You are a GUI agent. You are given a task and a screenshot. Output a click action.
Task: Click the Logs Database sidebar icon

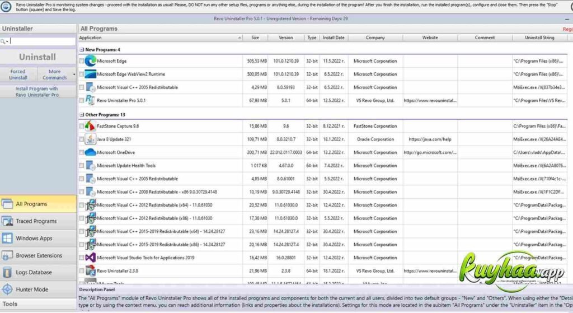[x=7, y=273]
